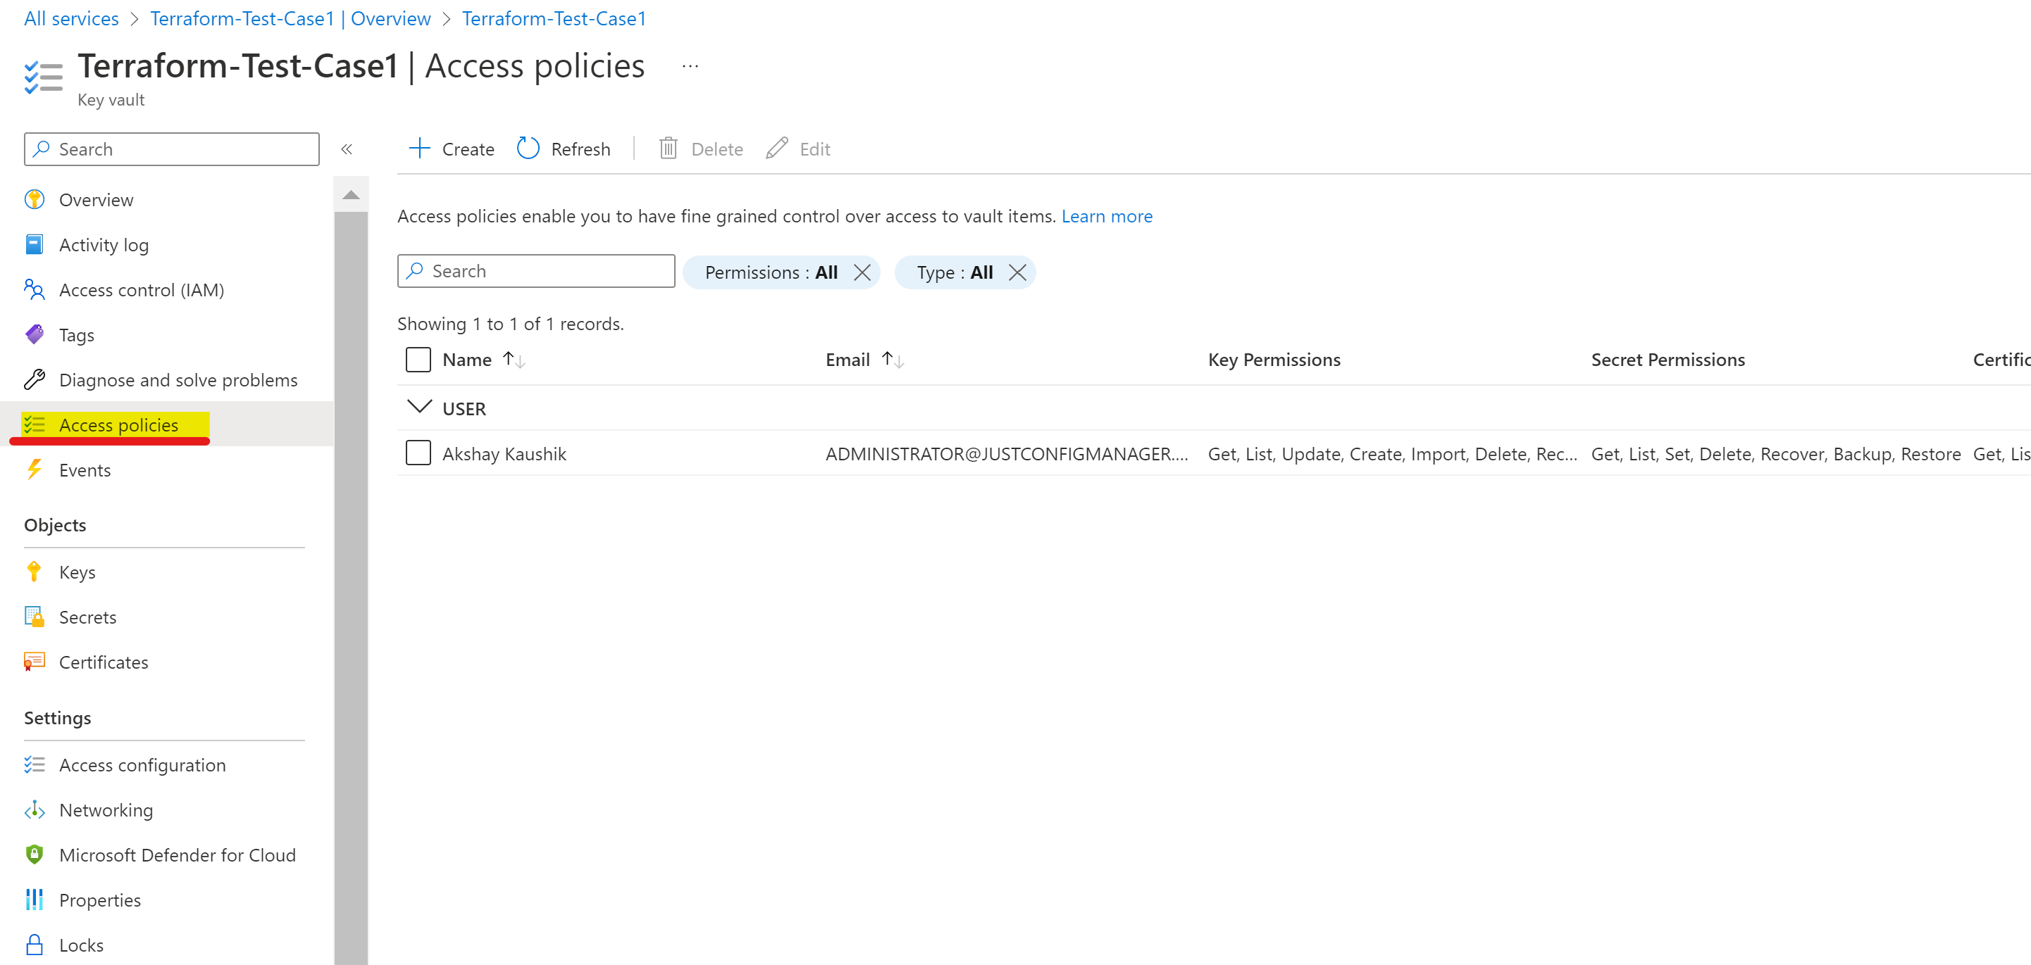Check the Akshay Kaushik row checkbox
The image size is (2031, 965).
[x=418, y=453]
